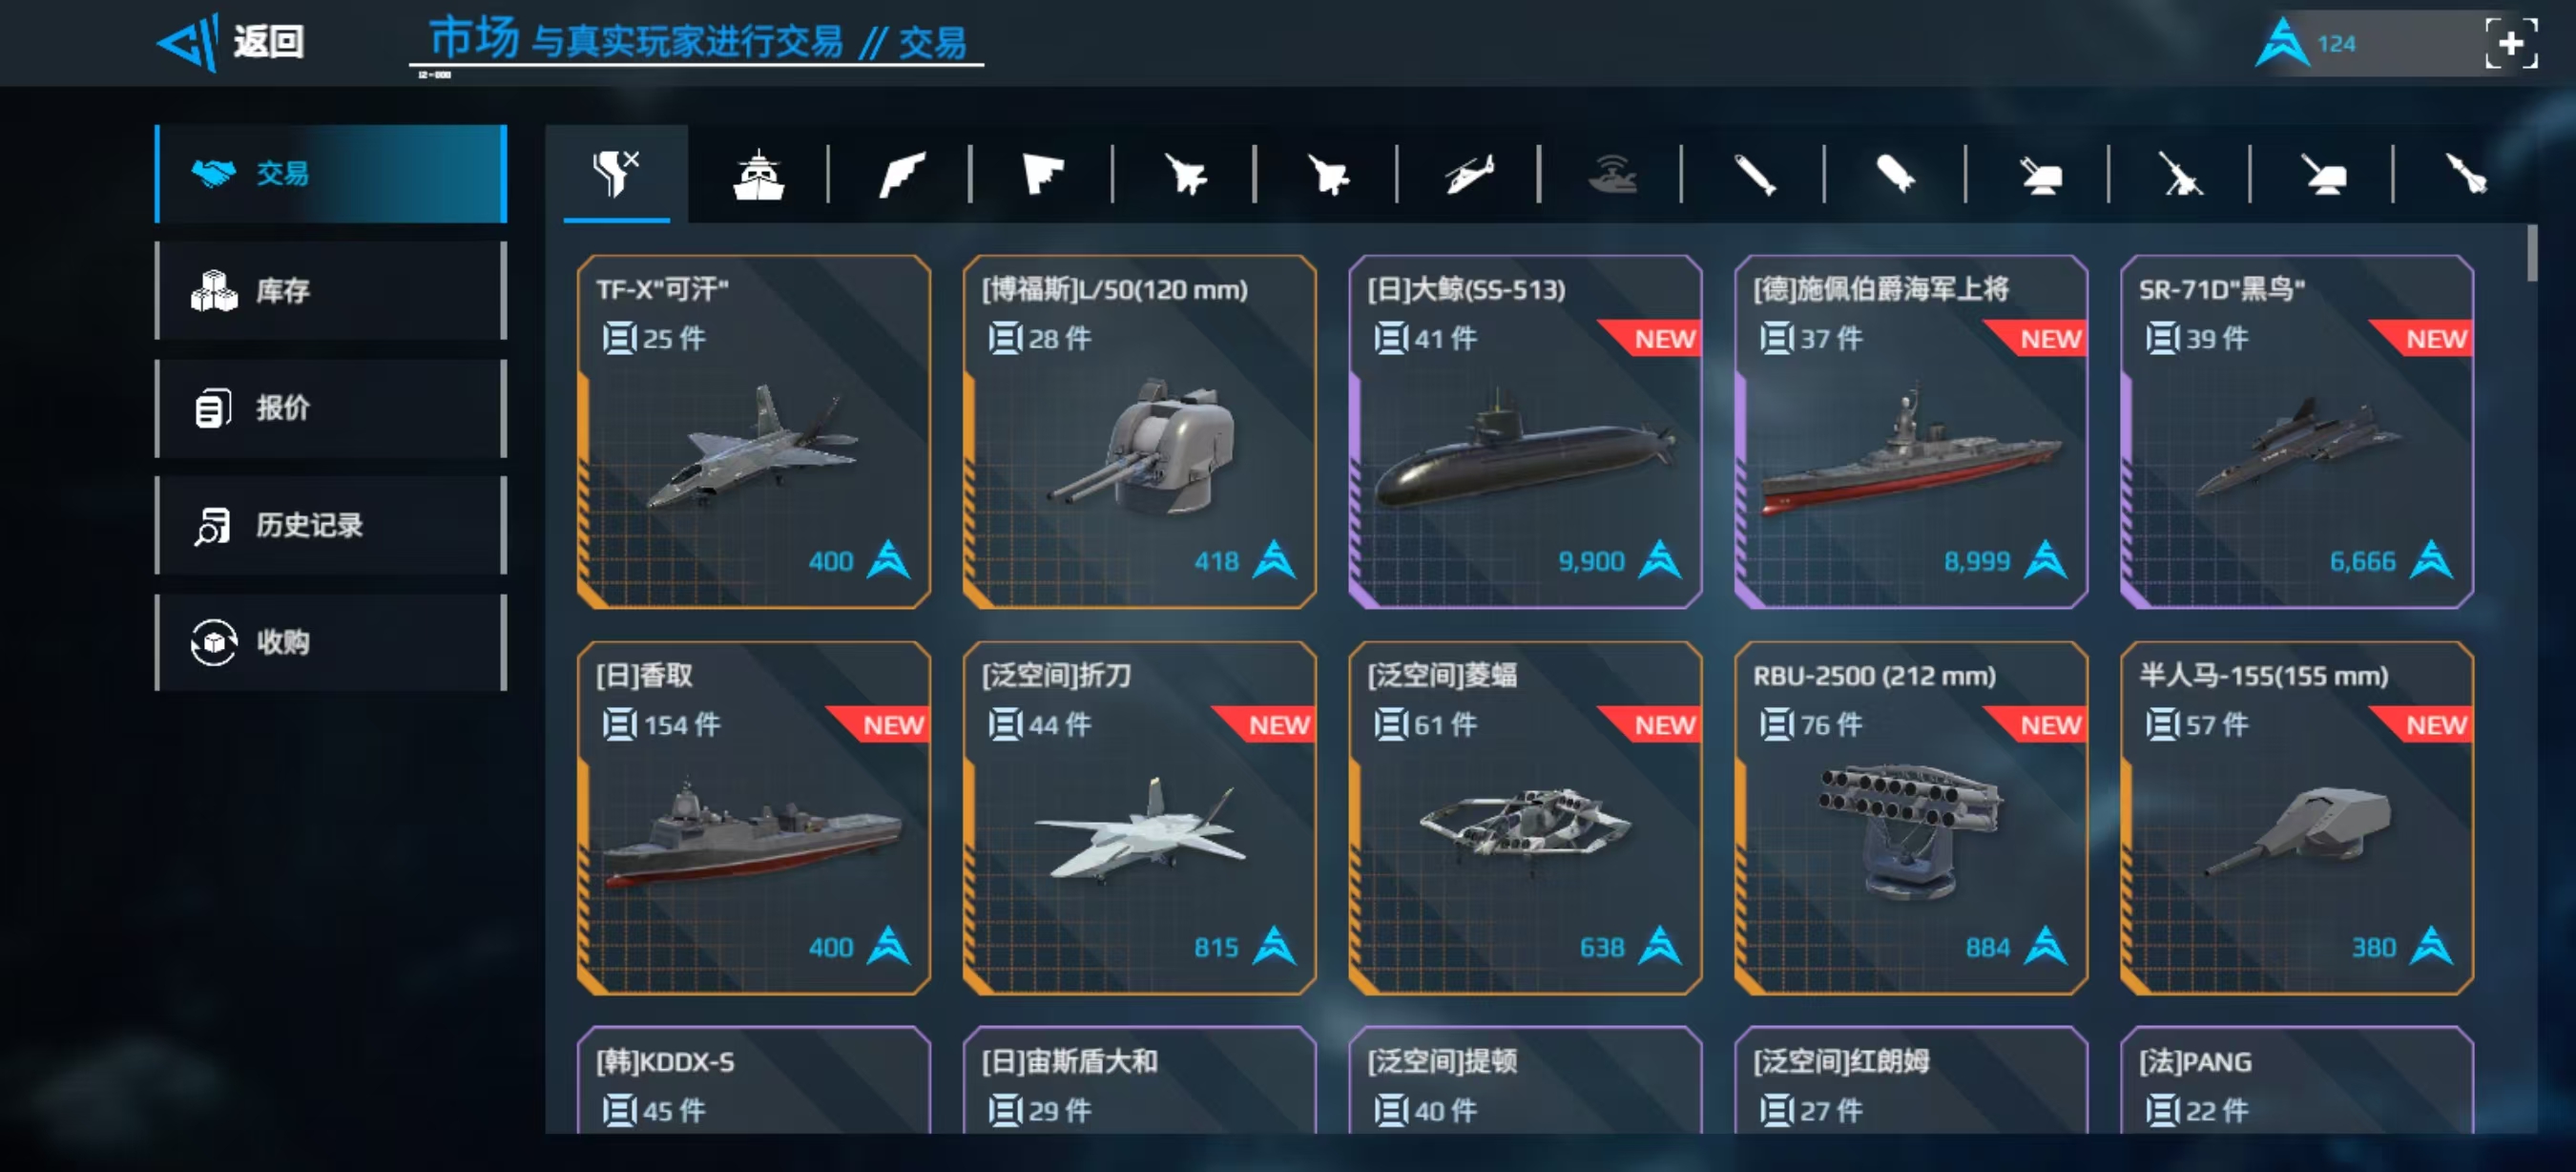Image resolution: width=2576 pixels, height=1172 pixels.
Task: Open the 报价 quotes tab
Action: point(331,408)
